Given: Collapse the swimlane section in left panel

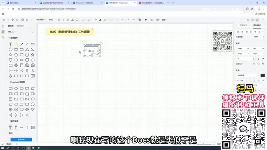Looking at the screenshot, I should click(9, 121).
